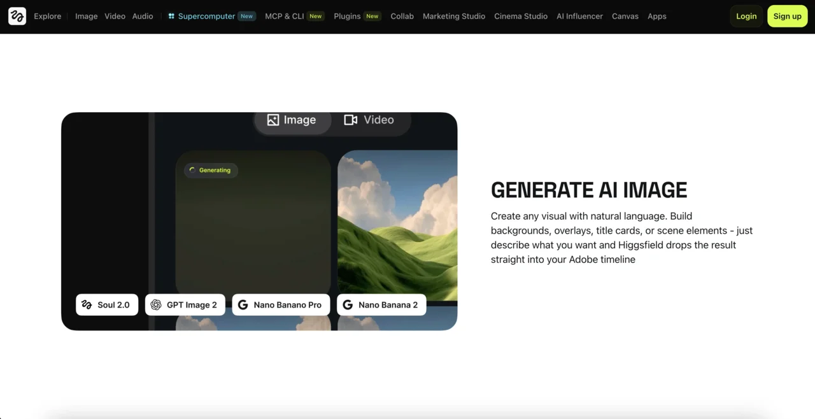Open Plugins nav item
815x419 pixels.
347,17
